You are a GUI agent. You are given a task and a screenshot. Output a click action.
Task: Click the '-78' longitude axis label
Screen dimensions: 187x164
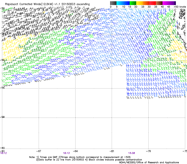148,151
